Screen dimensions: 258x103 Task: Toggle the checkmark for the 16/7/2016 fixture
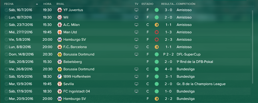coord(6,10)
